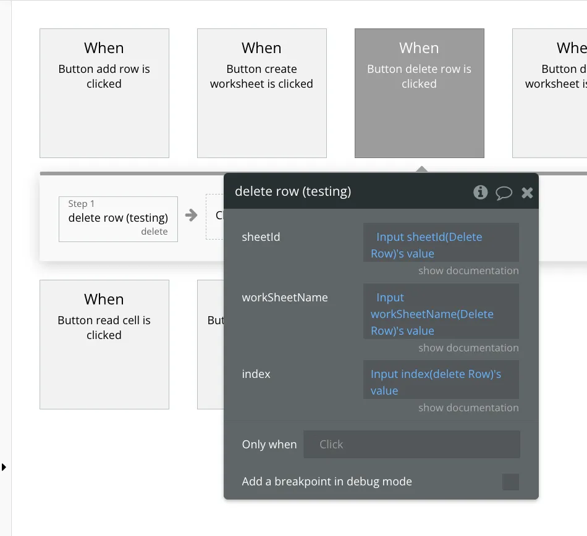Click the arrow after Step 1
The height and width of the screenshot is (536, 587).
click(x=192, y=216)
